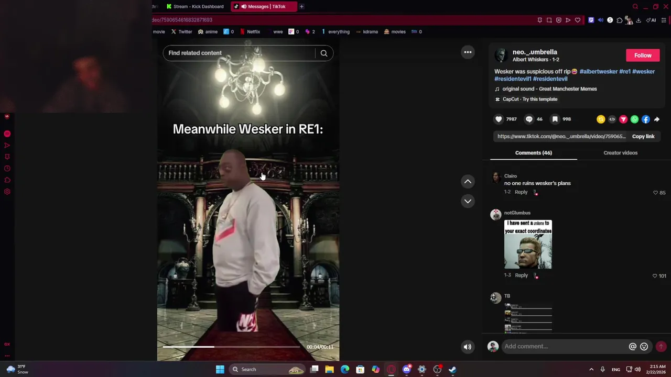Select the Messages | TikTok browser tab
Image resolution: width=671 pixels, height=377 pixels.
pyautogui.click(x=263, y=6)
